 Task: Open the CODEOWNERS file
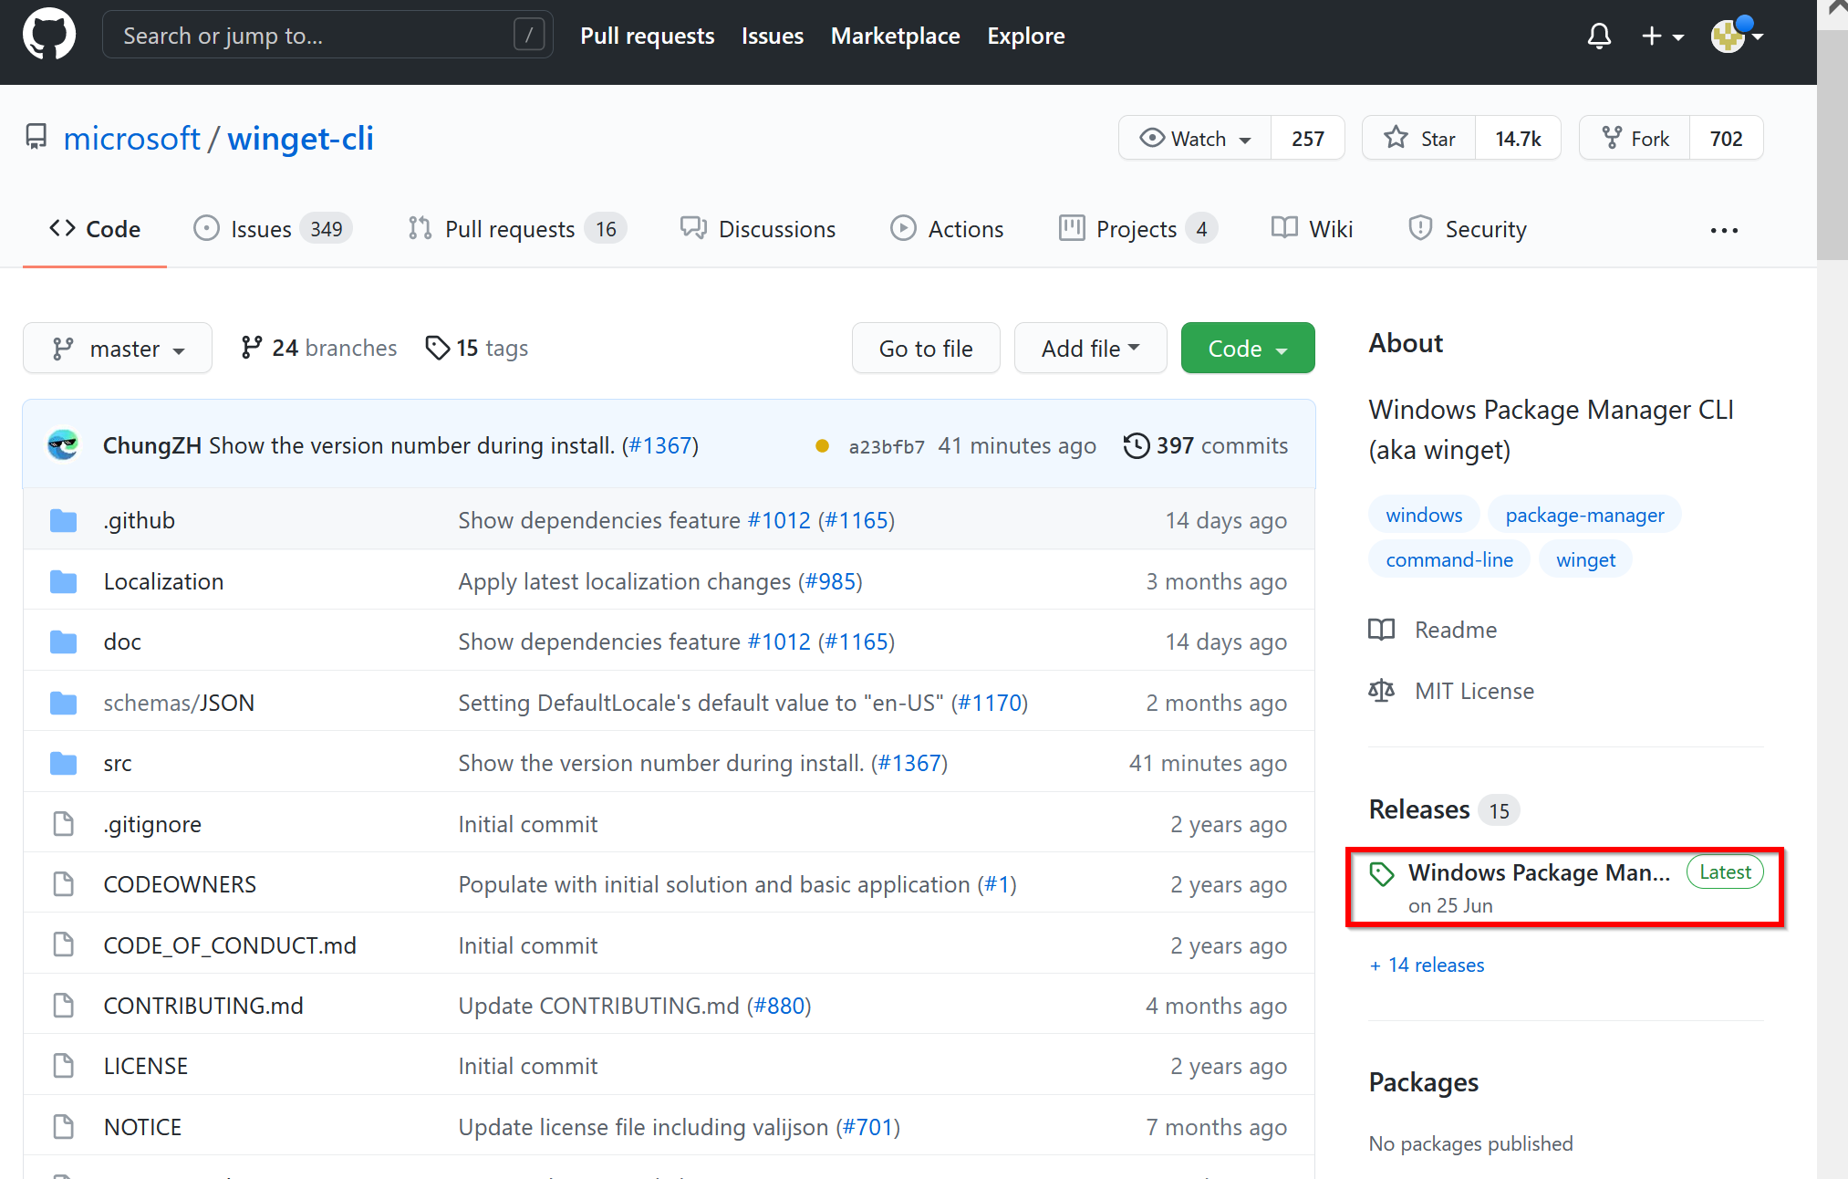(180, 884)
